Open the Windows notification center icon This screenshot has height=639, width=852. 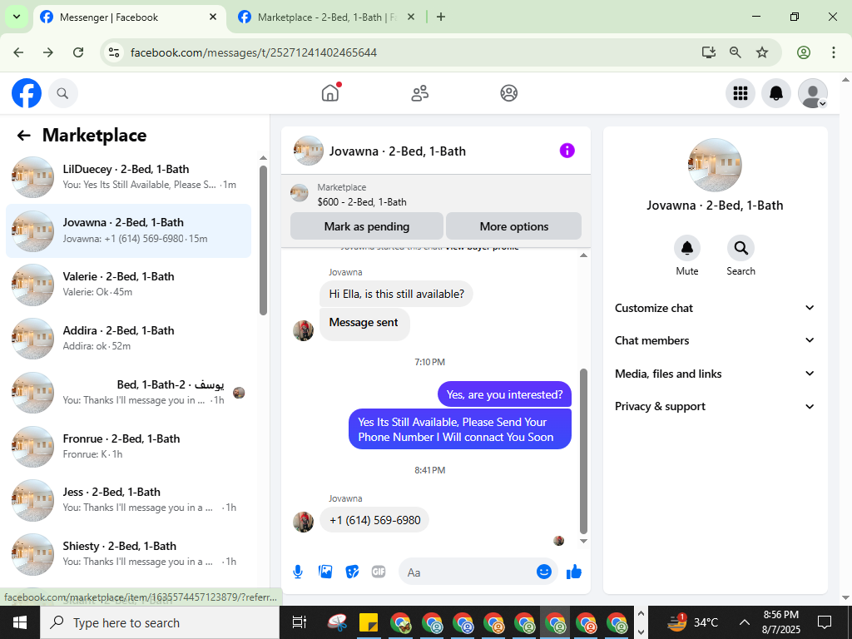coord(825,622)
